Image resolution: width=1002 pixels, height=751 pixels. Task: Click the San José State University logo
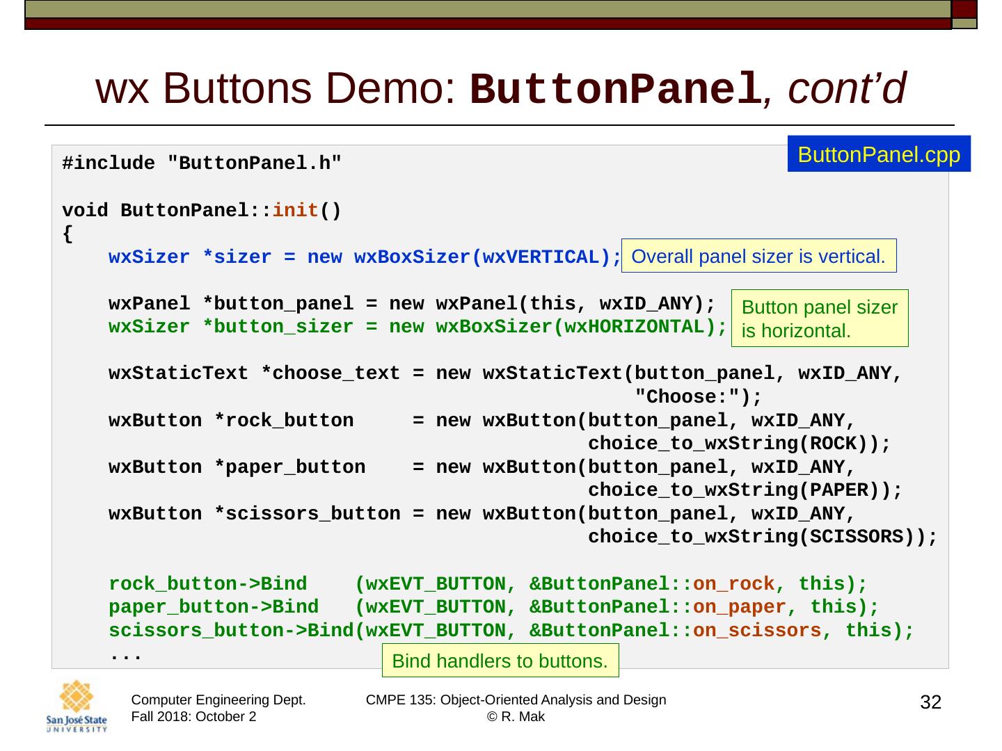[77, 706]
